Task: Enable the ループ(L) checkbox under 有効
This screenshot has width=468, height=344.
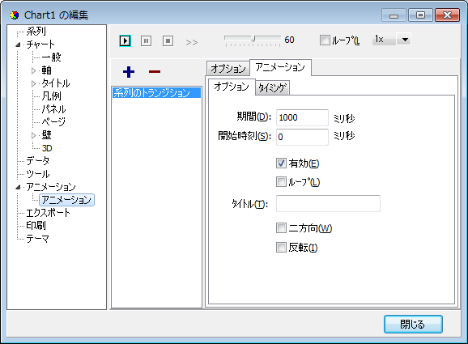Action: pos(281,181)
